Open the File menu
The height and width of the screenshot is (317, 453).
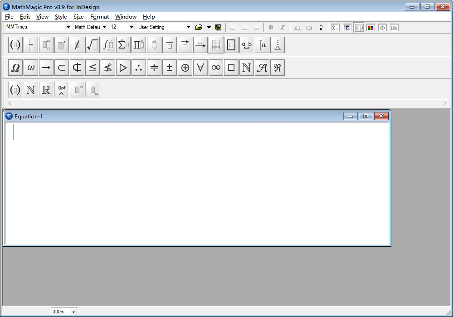9,17
